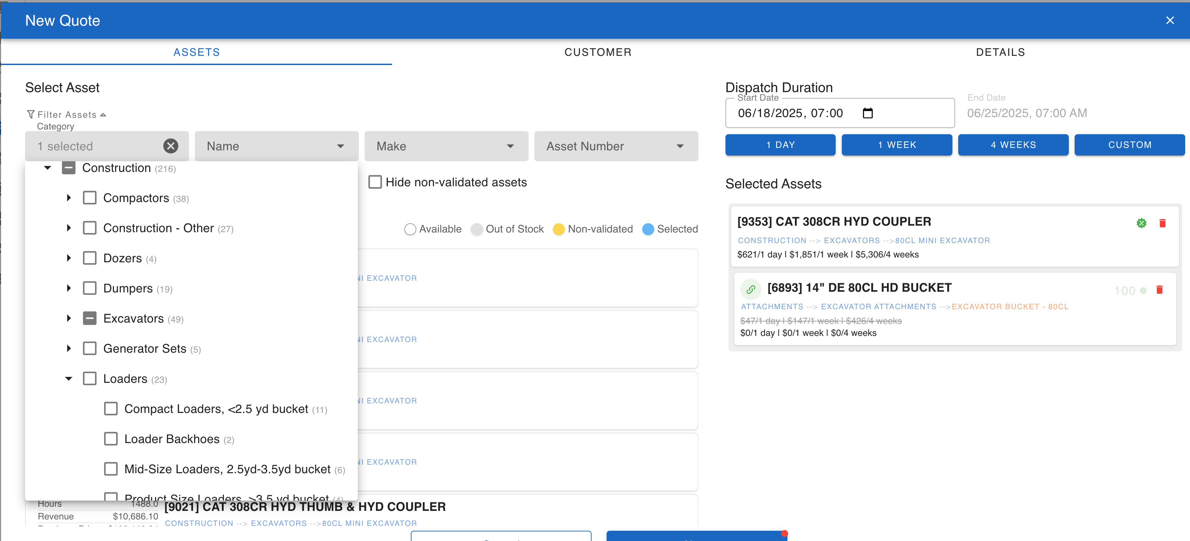Open the Make dropdown

tap(446, 146)
